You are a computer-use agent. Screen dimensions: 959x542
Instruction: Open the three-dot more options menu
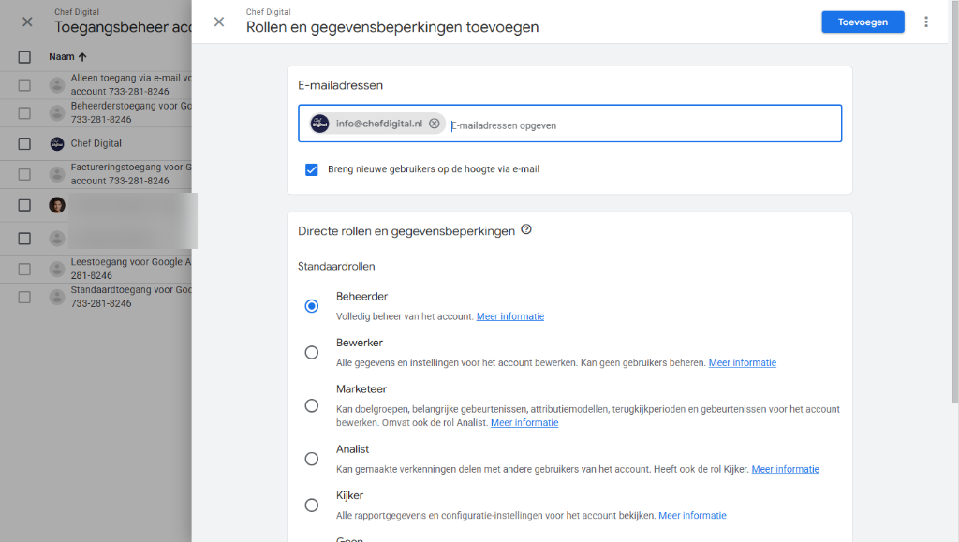(926, 22)
